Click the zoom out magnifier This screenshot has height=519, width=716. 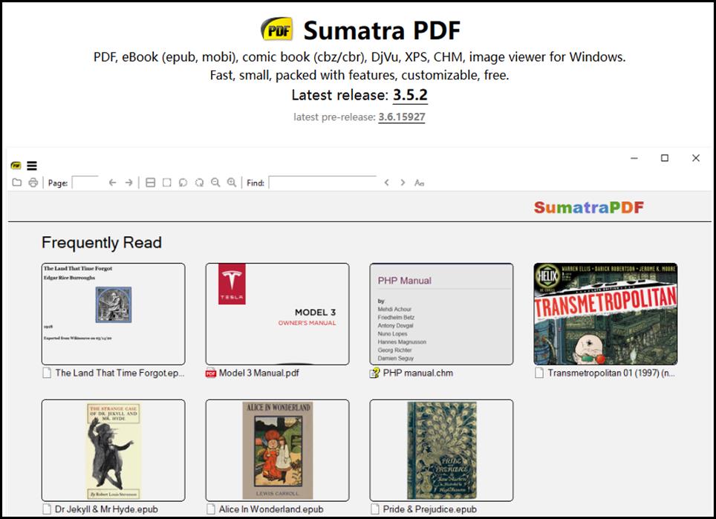click(x=215, y=183)
